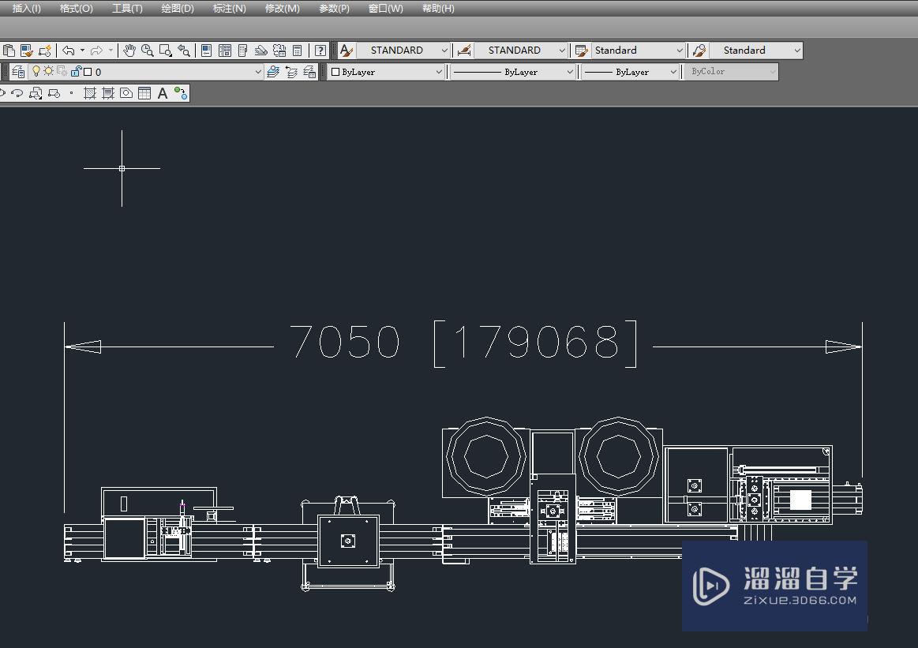Viewport: 918px width, 648px height.
Task: Select the Multiline Text tool
Action: (x=161, y=93)
